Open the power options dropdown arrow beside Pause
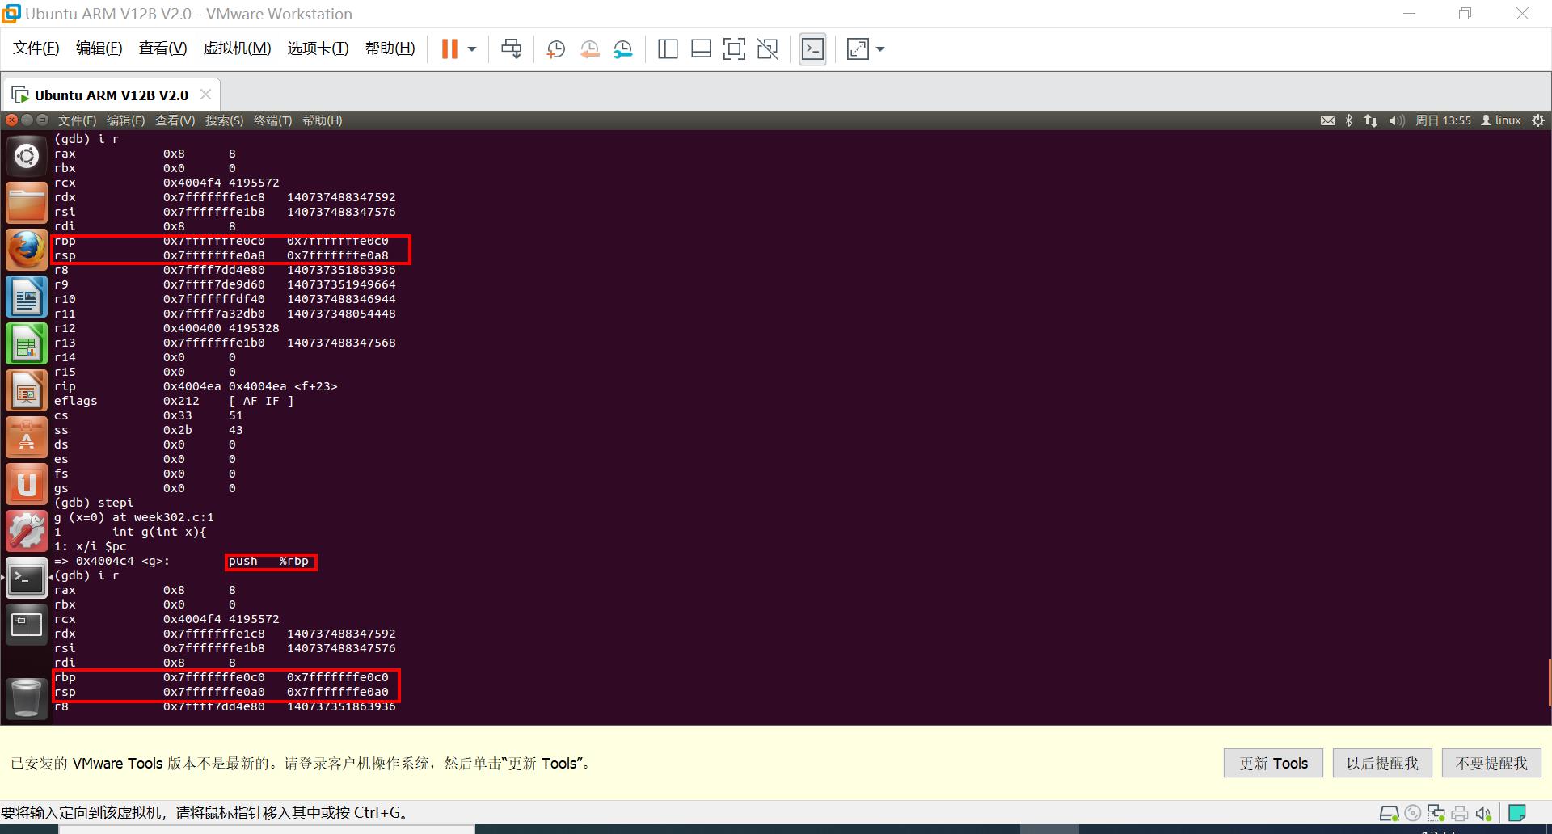Image resolution: width=1552 pixels, height=834 pixels. click(472, 49)
